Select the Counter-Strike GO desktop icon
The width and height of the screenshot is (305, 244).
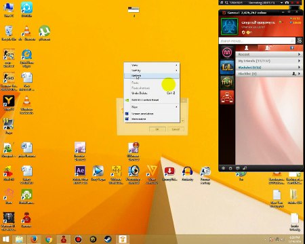tap(9, 82)
